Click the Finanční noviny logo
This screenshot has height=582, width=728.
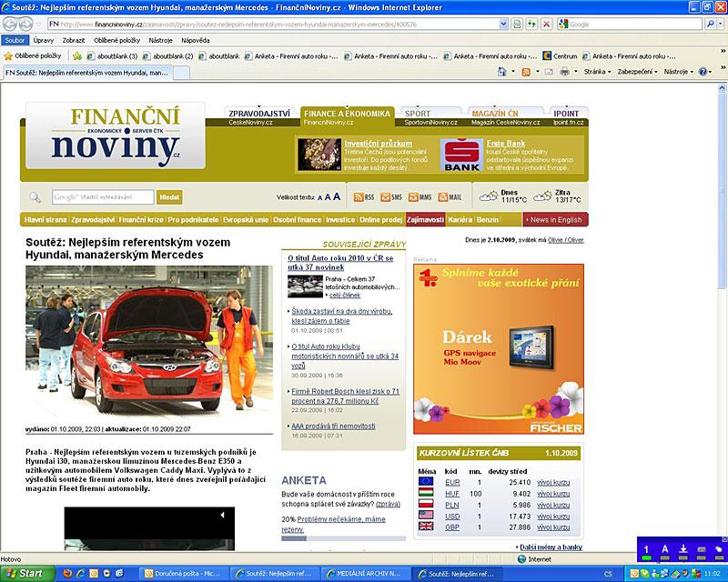[x=116, y=135]
